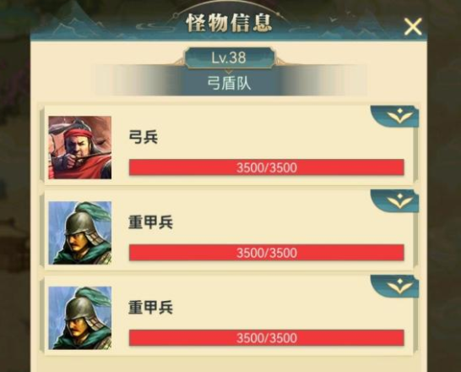
Task: Click the small arrow below Lv.38 badge
Action: click(229, 72)
